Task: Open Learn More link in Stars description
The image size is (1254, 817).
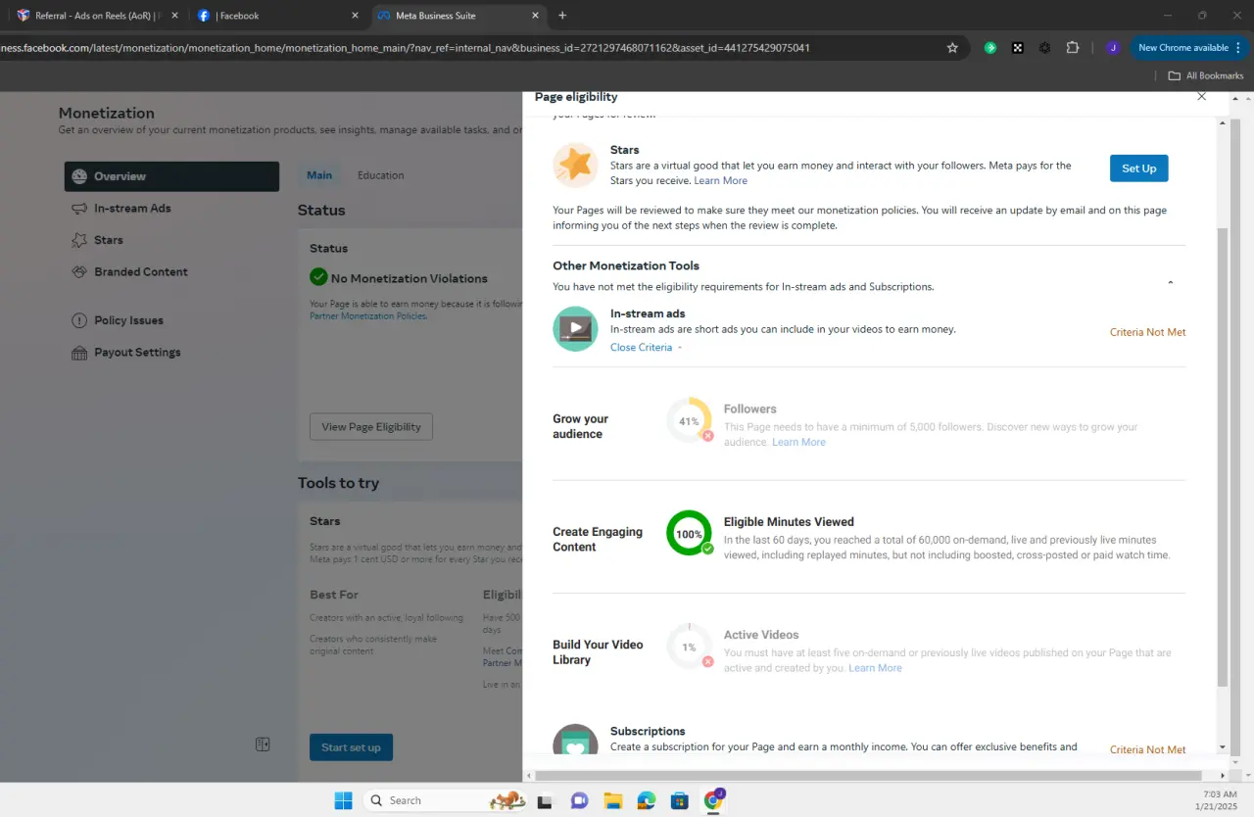Action: (x=720, y=181)
